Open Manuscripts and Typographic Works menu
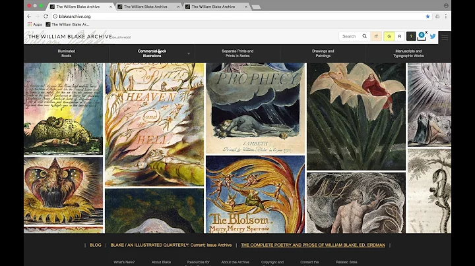This screenshot has height=266, width=475. tap(408, 53)
